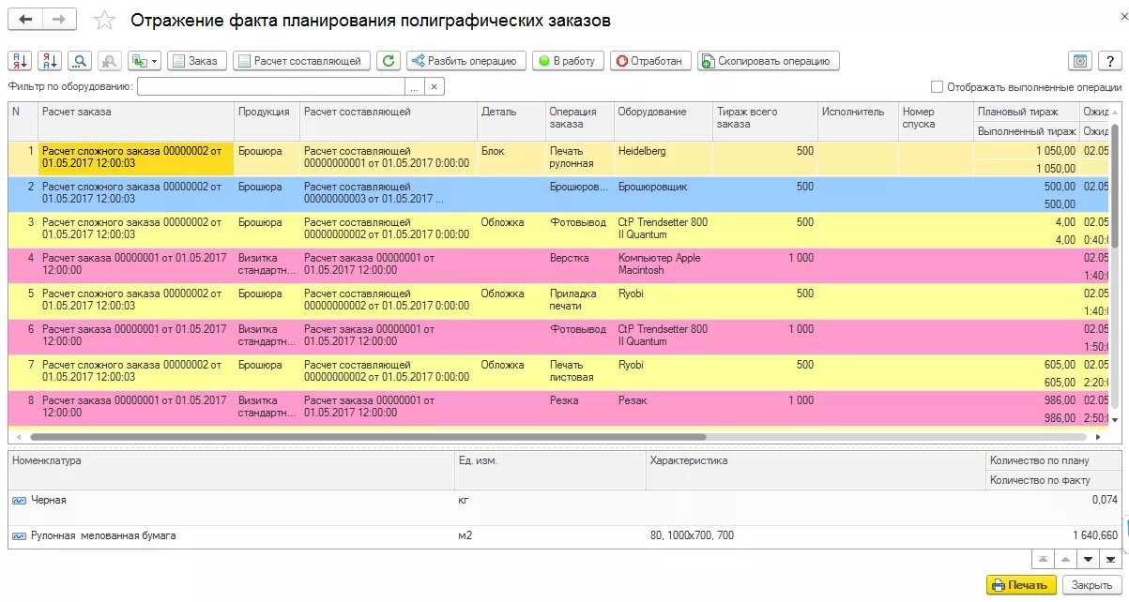Click the Выполненный тираж column header

[x=1027, y=131]
